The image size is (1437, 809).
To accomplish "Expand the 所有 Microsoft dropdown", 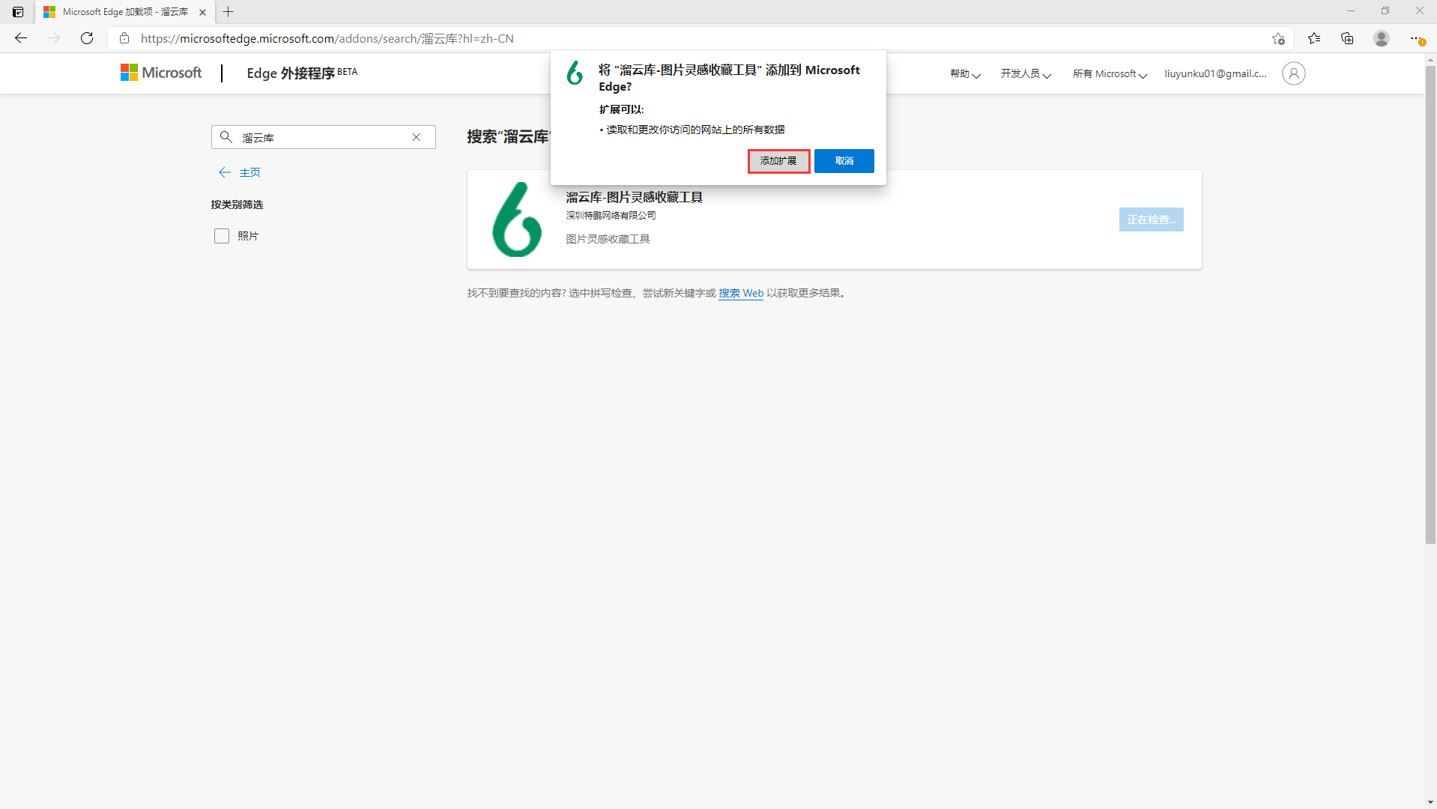I will 1110,74.
